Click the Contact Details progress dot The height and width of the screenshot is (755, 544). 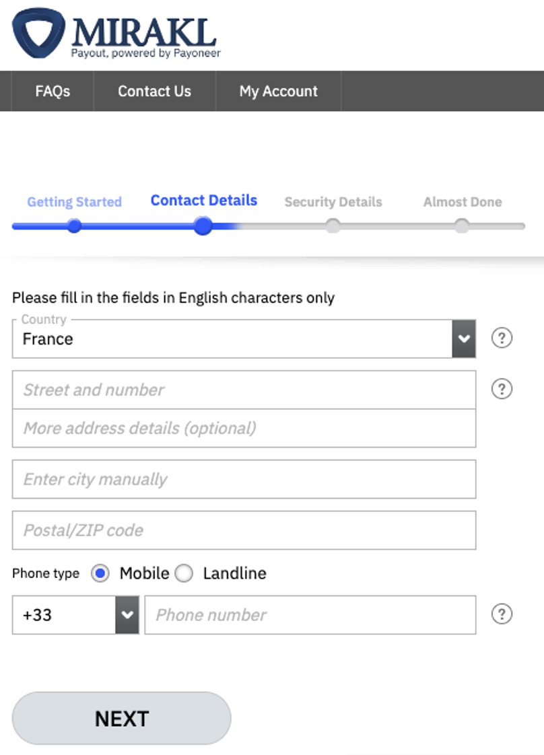(203, 226)
